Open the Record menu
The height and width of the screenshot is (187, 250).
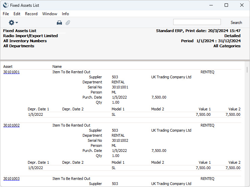click(x=31, y=14)
